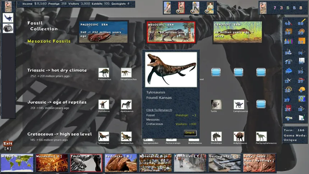Click the red book icon showing 24

pyautogui.click(x=288, y=108)
